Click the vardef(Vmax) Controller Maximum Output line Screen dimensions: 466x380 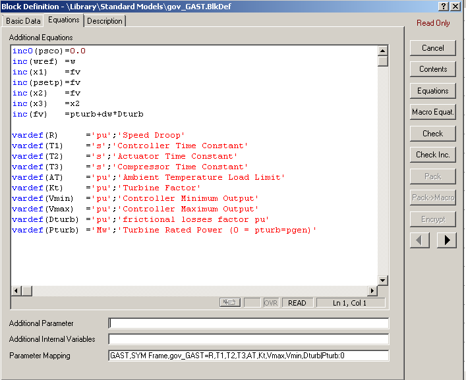coord(135,209)
